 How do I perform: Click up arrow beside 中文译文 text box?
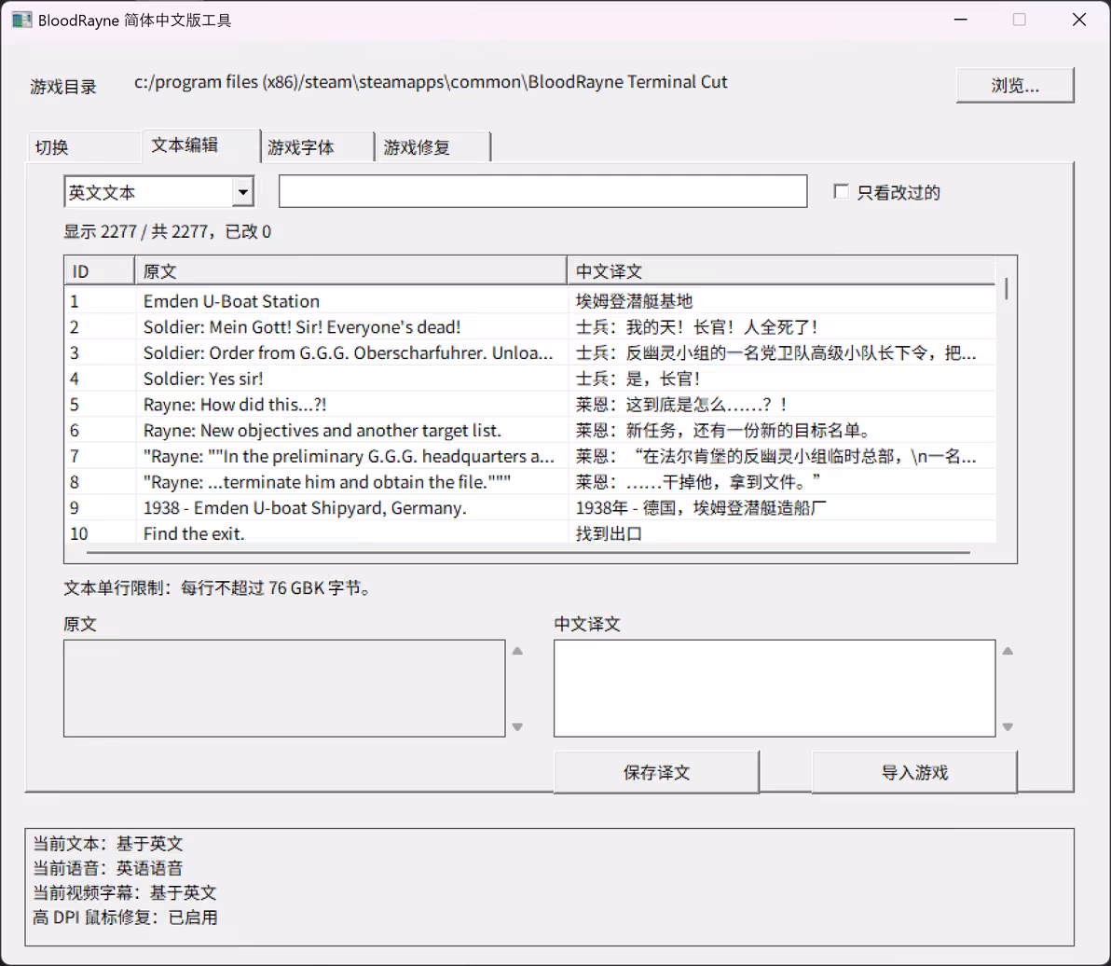click(1008, 651)
